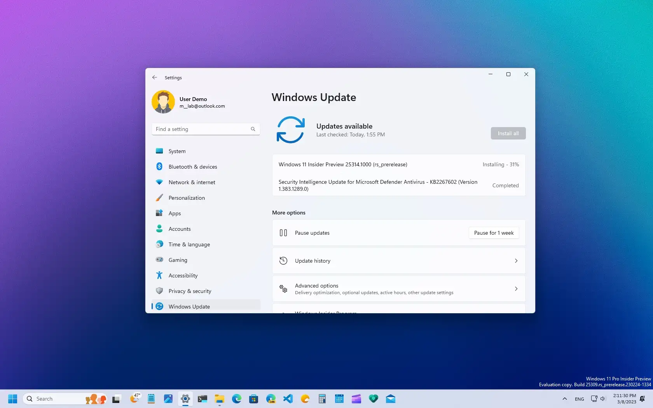Viewport: 653px width, 408px height.
Task: Click the magnifier icon in Find a setting
Action: tap(253, 129)
